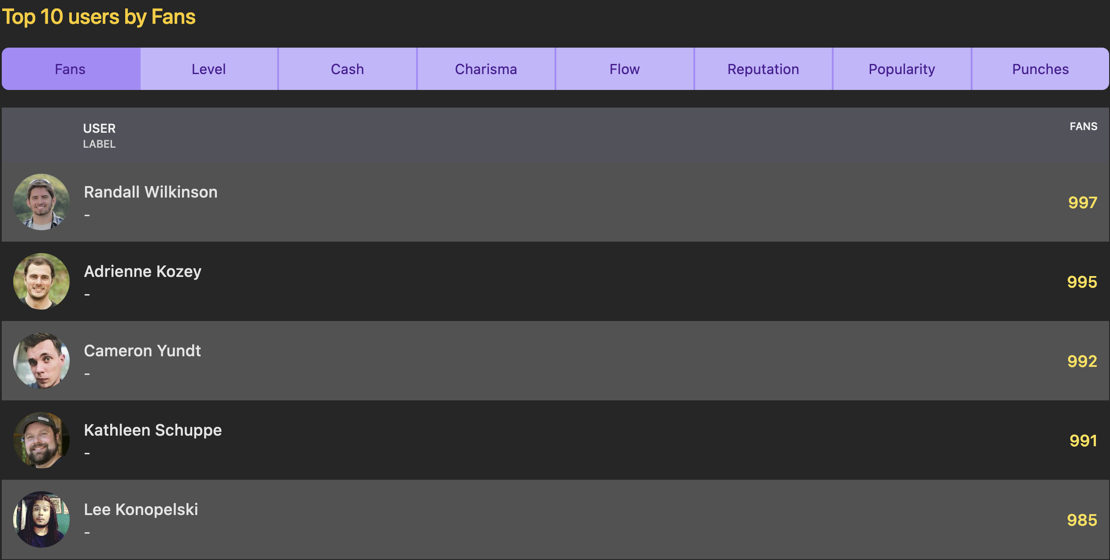Open Cameron Yundt's profile name
The width and height of the screenshot is (1110, 560).
pos(142,351)
